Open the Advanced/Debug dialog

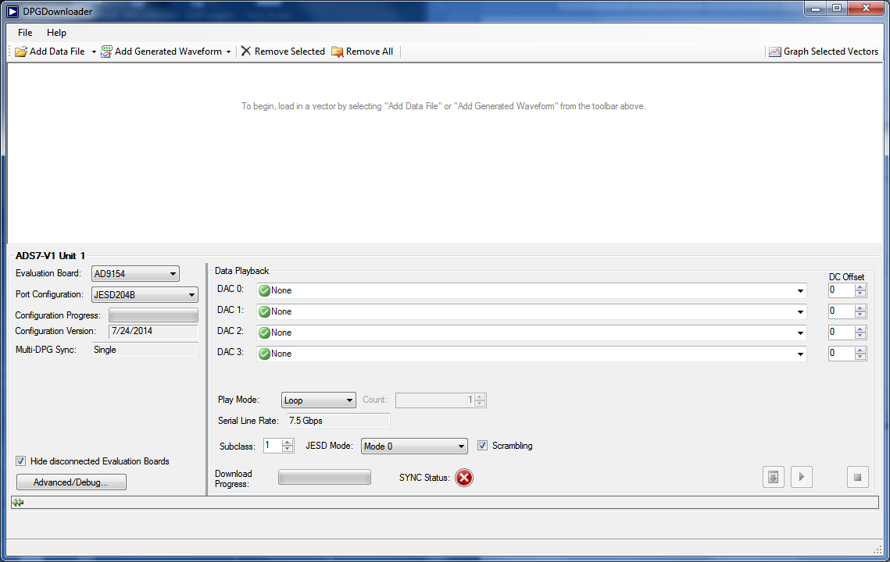pyautogui.click(x=71, y=482)
